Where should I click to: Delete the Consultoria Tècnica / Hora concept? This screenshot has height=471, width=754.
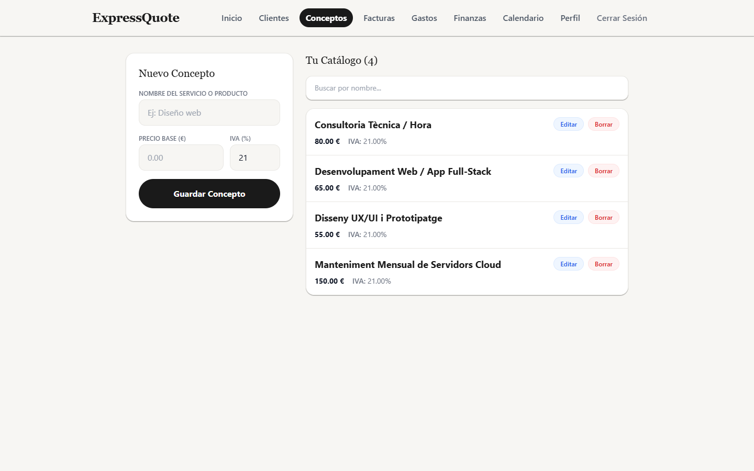tap(604, 125)
